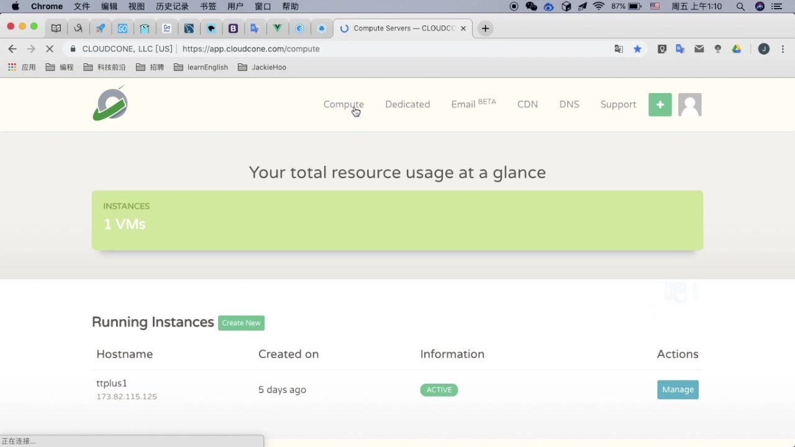Open a new browser tab
This screenshot has width=795, height=447.
[x=485, y=29]
